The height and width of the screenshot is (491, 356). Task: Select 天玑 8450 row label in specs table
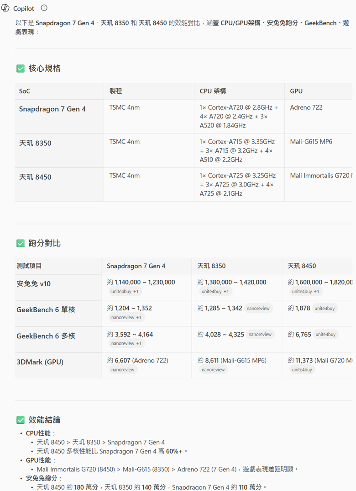tap(35, 177)
